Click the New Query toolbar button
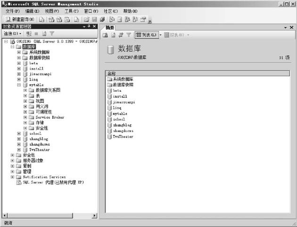Image resolution: width=297 pixels, height=227 pixels. coord(20,19)
